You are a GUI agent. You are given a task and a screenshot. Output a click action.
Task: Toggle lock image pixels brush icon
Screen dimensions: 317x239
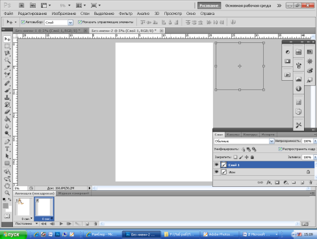click(x=241, y=157)
